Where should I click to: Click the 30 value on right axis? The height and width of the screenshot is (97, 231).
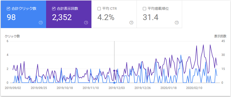(x=223, y=55)
